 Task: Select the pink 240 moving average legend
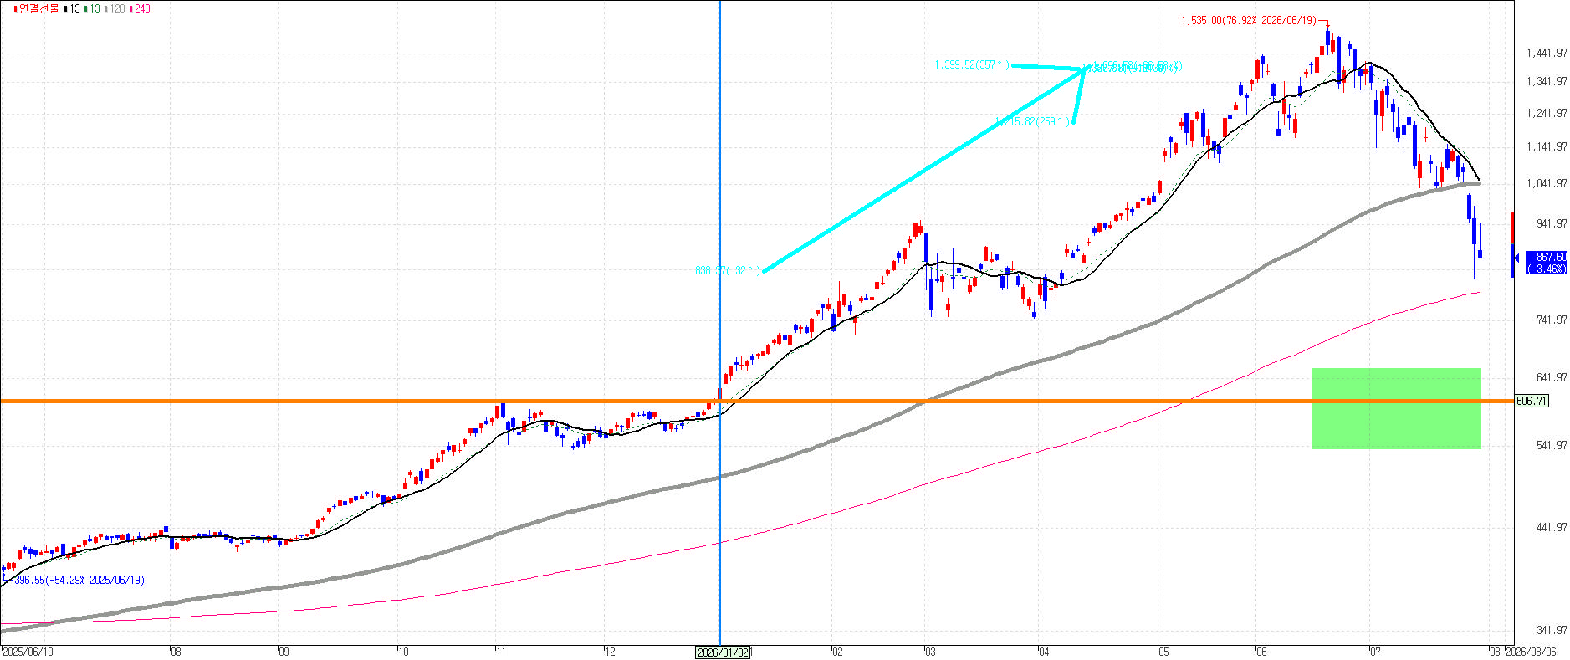point(140,8)
